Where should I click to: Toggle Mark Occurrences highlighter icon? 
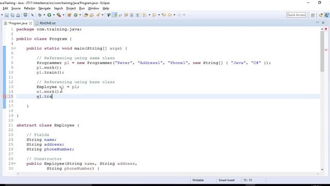coord(114,15)
